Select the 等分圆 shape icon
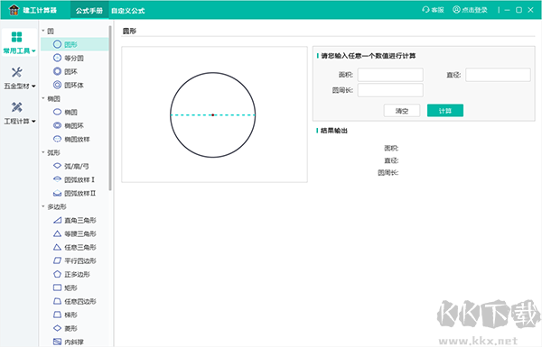 (58, 58)
